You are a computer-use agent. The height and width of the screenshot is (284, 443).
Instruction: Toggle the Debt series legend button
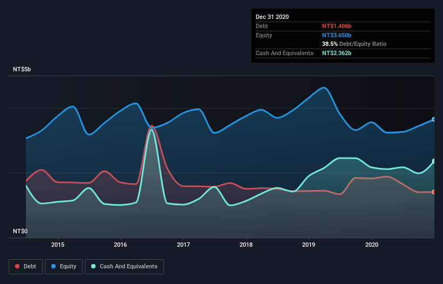click(x=26, y=267)
